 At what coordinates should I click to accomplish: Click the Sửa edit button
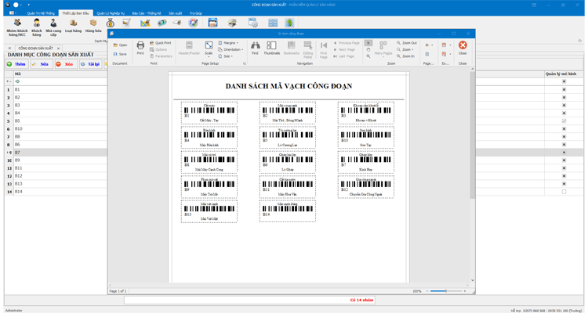click(x=41, y=64)
